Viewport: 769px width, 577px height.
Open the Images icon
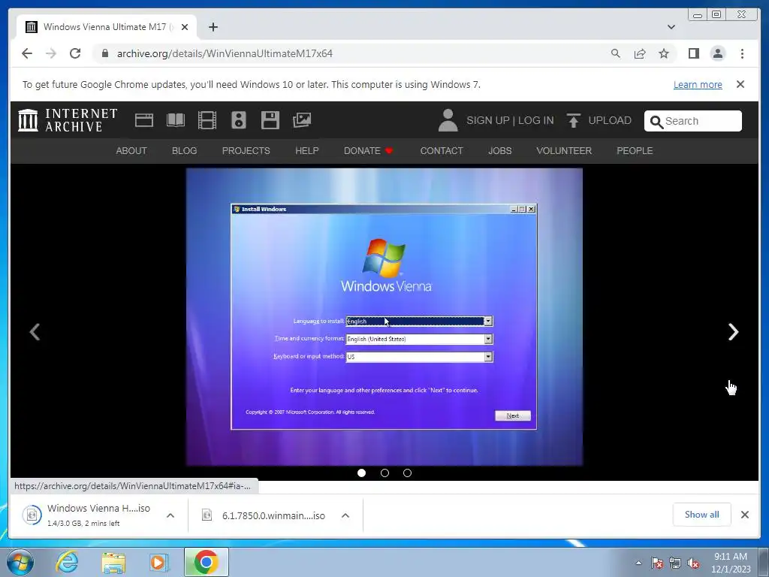coord(302,120)
